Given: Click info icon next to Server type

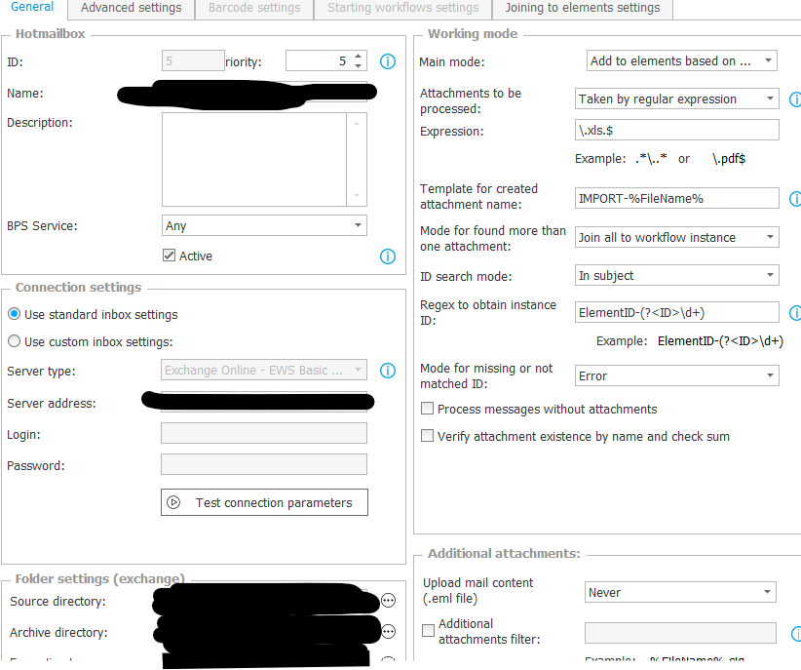Looking at the screenshot, I should click(387, 371).
